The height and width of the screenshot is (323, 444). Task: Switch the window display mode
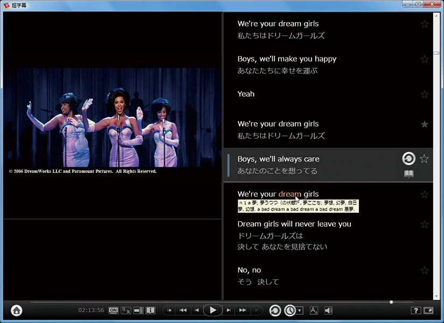pos(428,311)
